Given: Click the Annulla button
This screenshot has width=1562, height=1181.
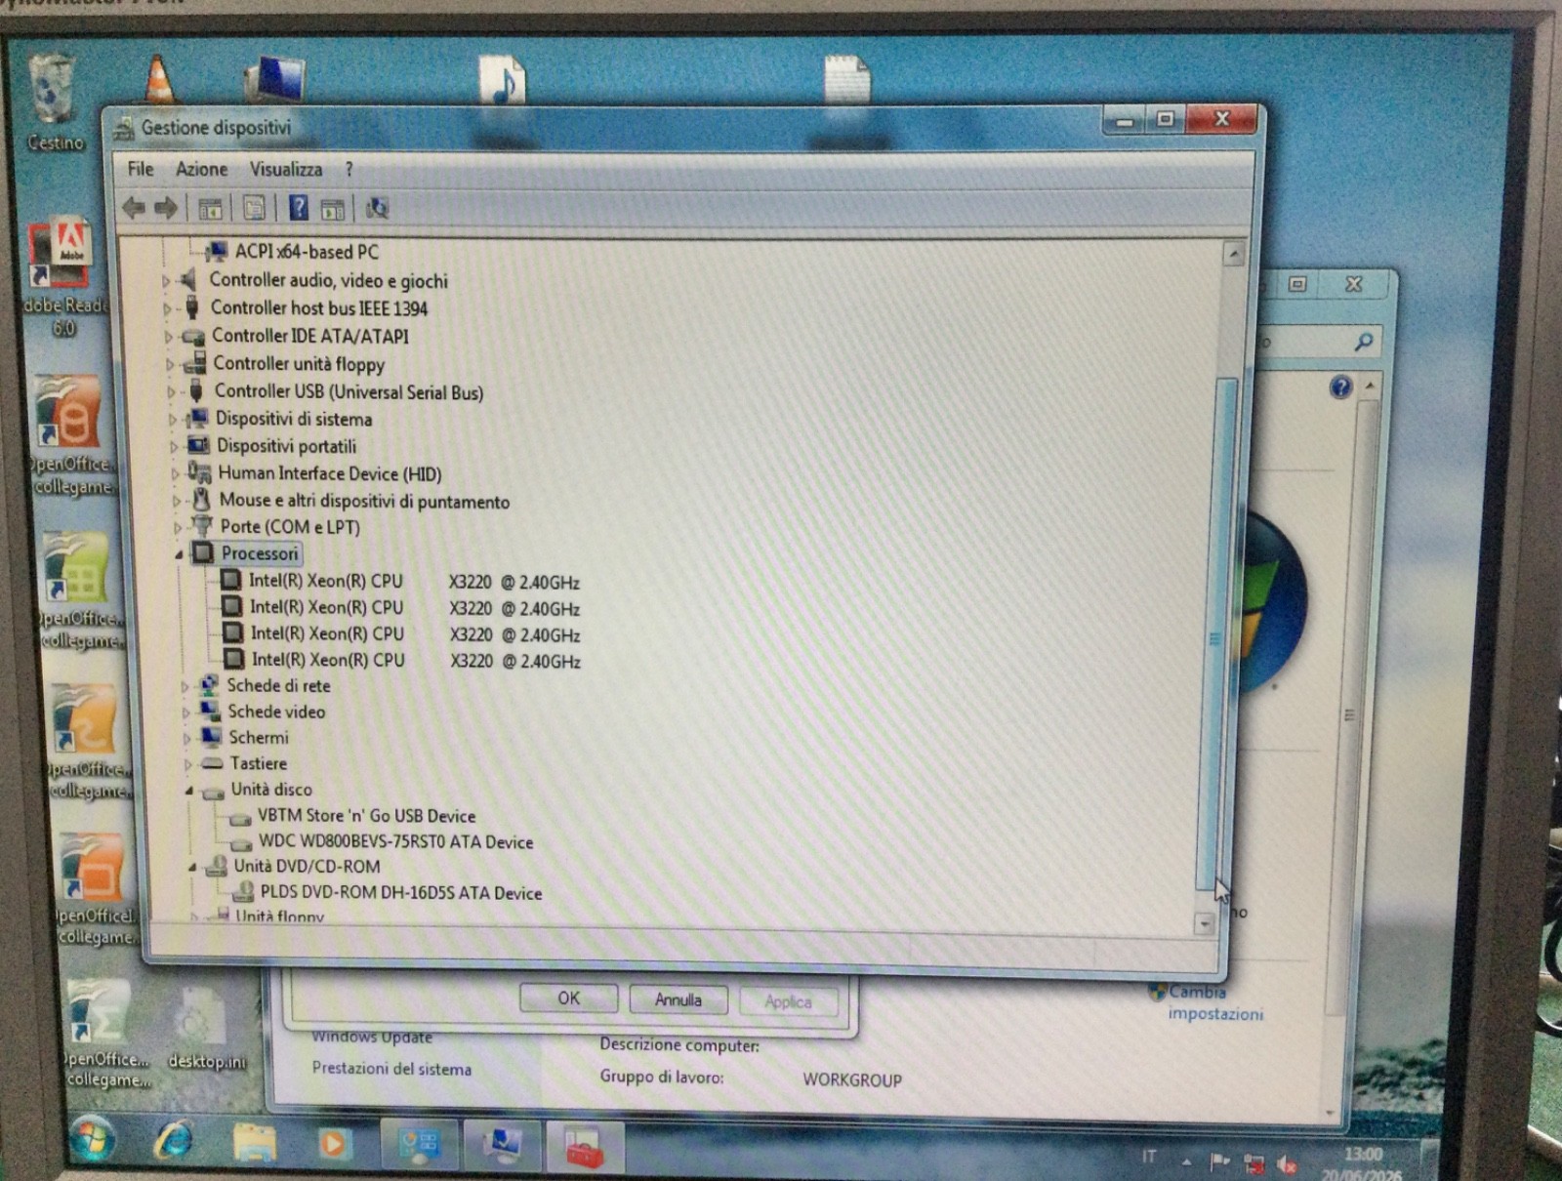Looking at the screenshot, I should [x=678, y=1000].
